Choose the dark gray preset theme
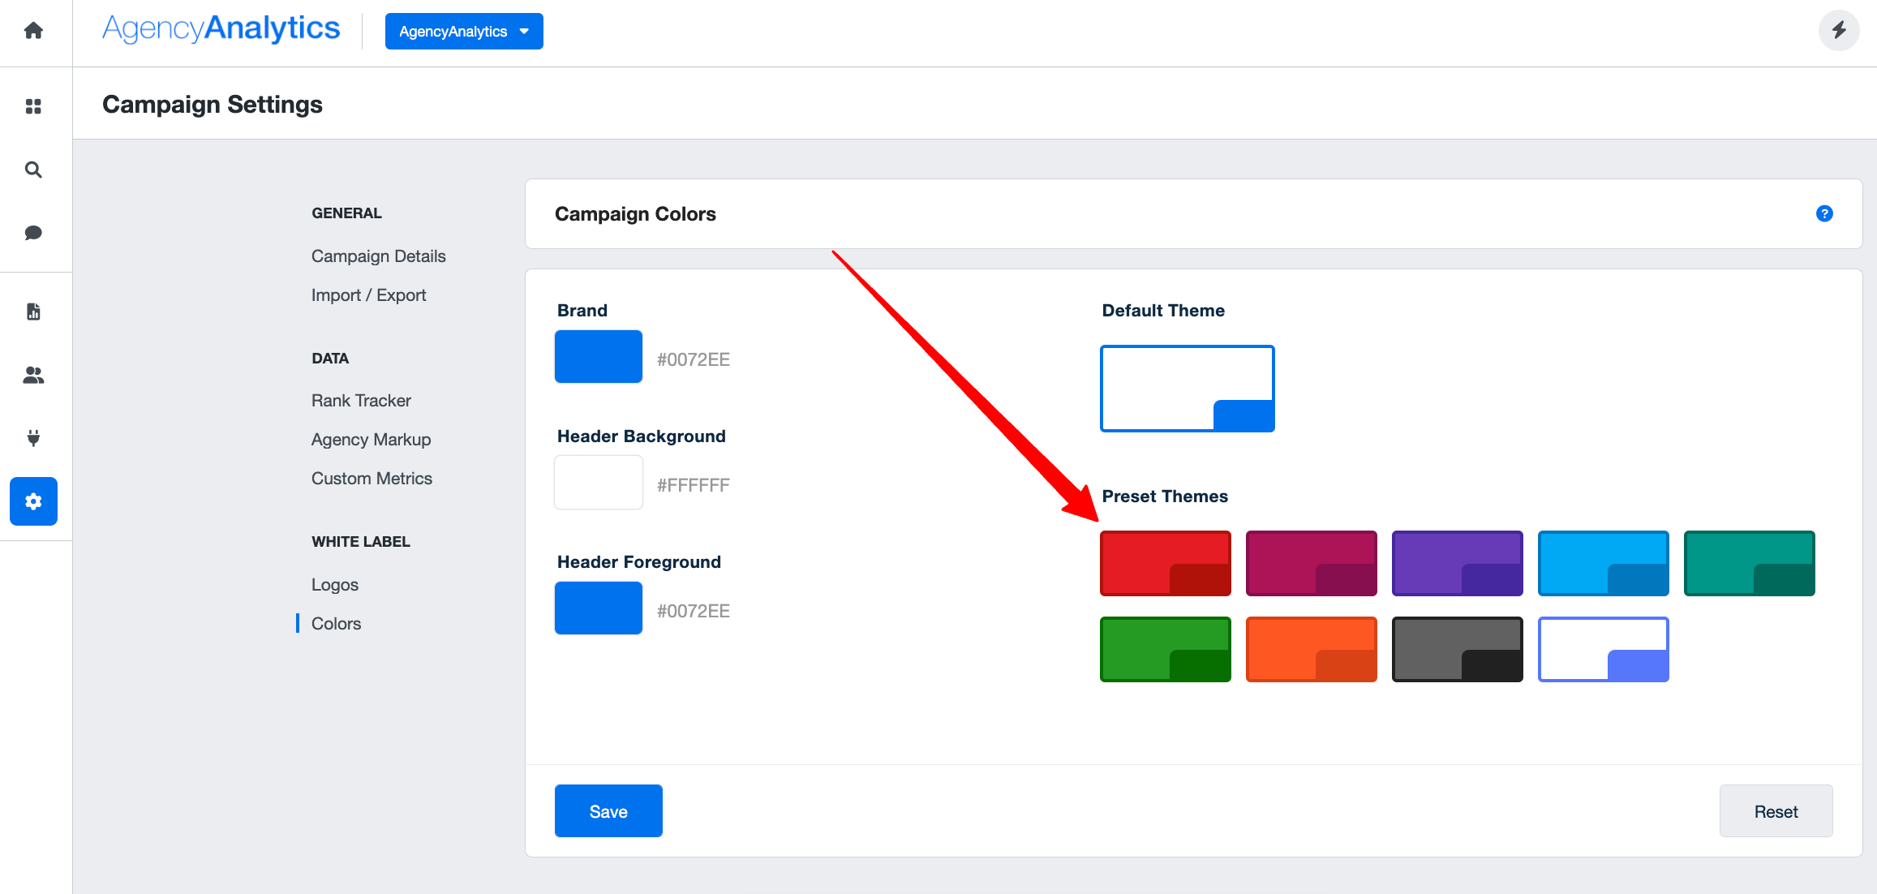The width and height of the screenshot is (1877, 894). tap(1458, 650)
